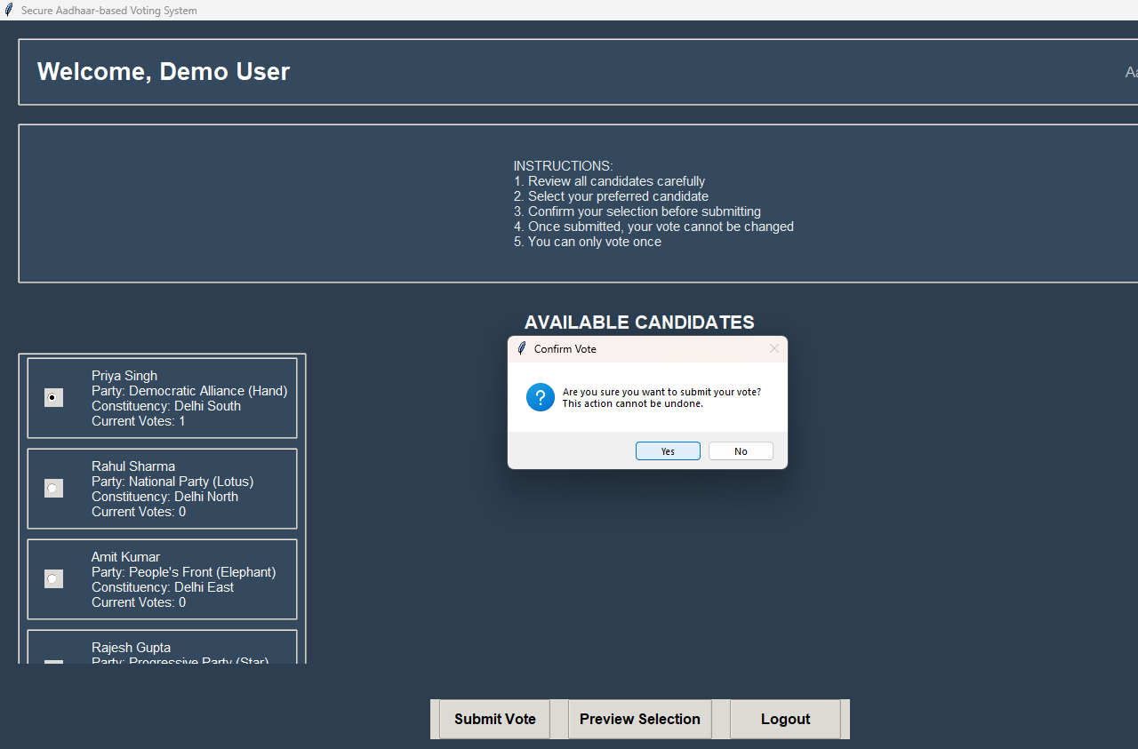Pick the Amit Kumar radio button
1138x749 pixels.
[53, 579]
